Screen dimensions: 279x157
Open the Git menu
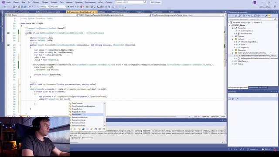(x=29, y=2)
